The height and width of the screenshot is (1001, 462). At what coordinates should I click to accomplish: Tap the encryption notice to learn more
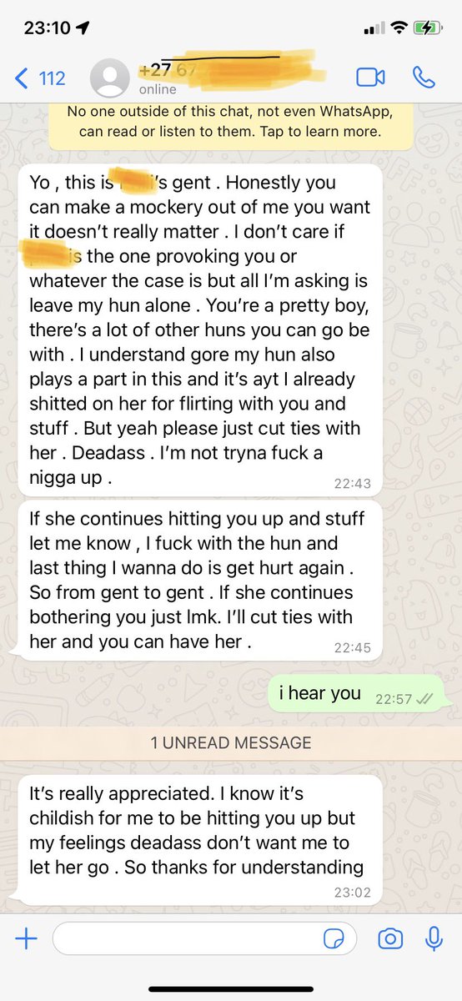230,121
